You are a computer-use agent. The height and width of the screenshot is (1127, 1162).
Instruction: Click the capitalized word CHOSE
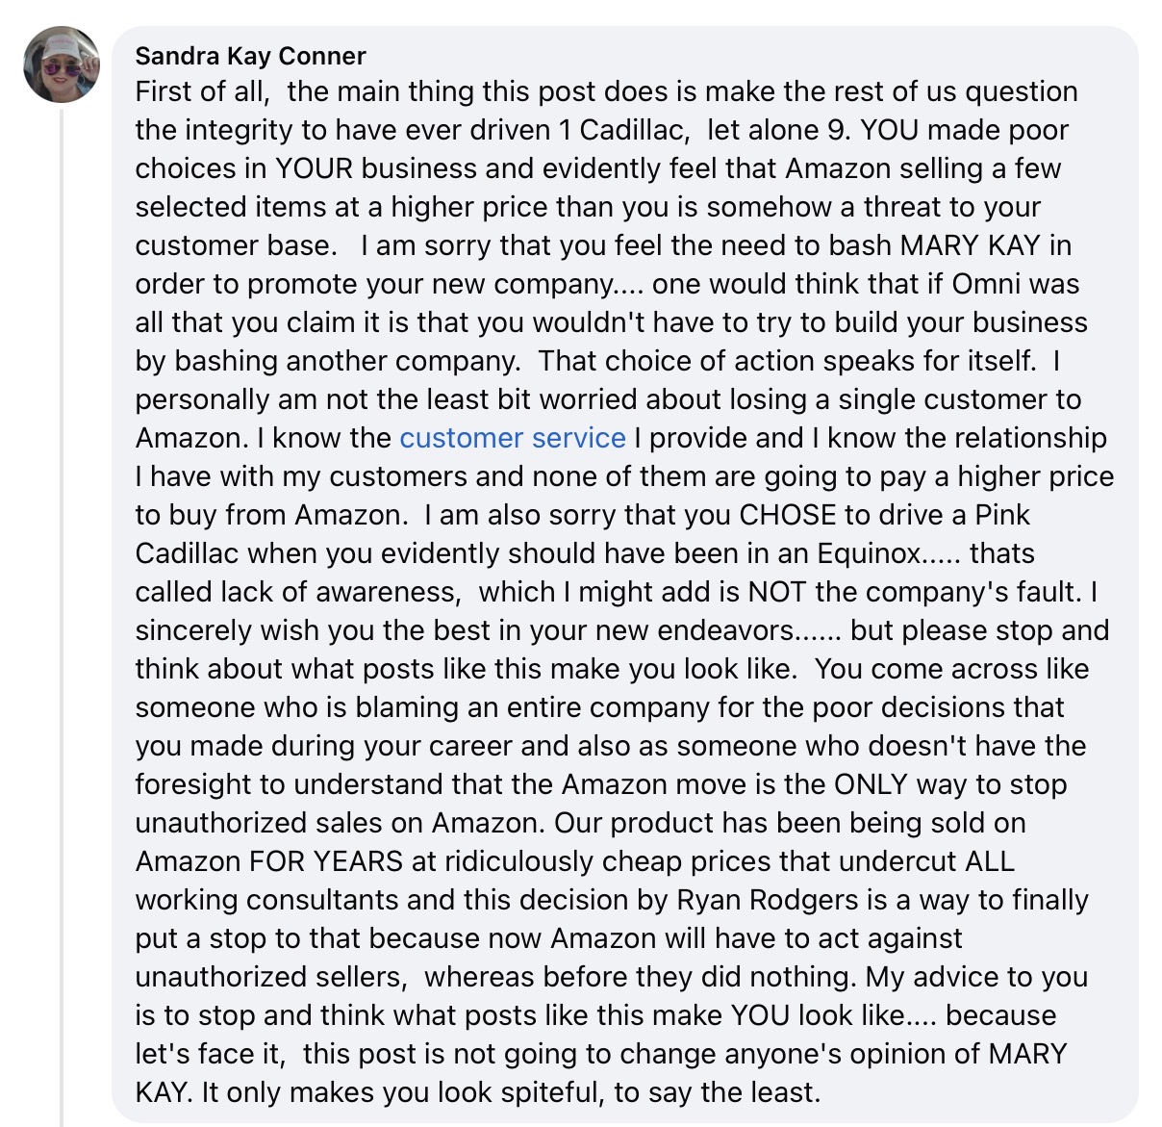coord(787,515)
